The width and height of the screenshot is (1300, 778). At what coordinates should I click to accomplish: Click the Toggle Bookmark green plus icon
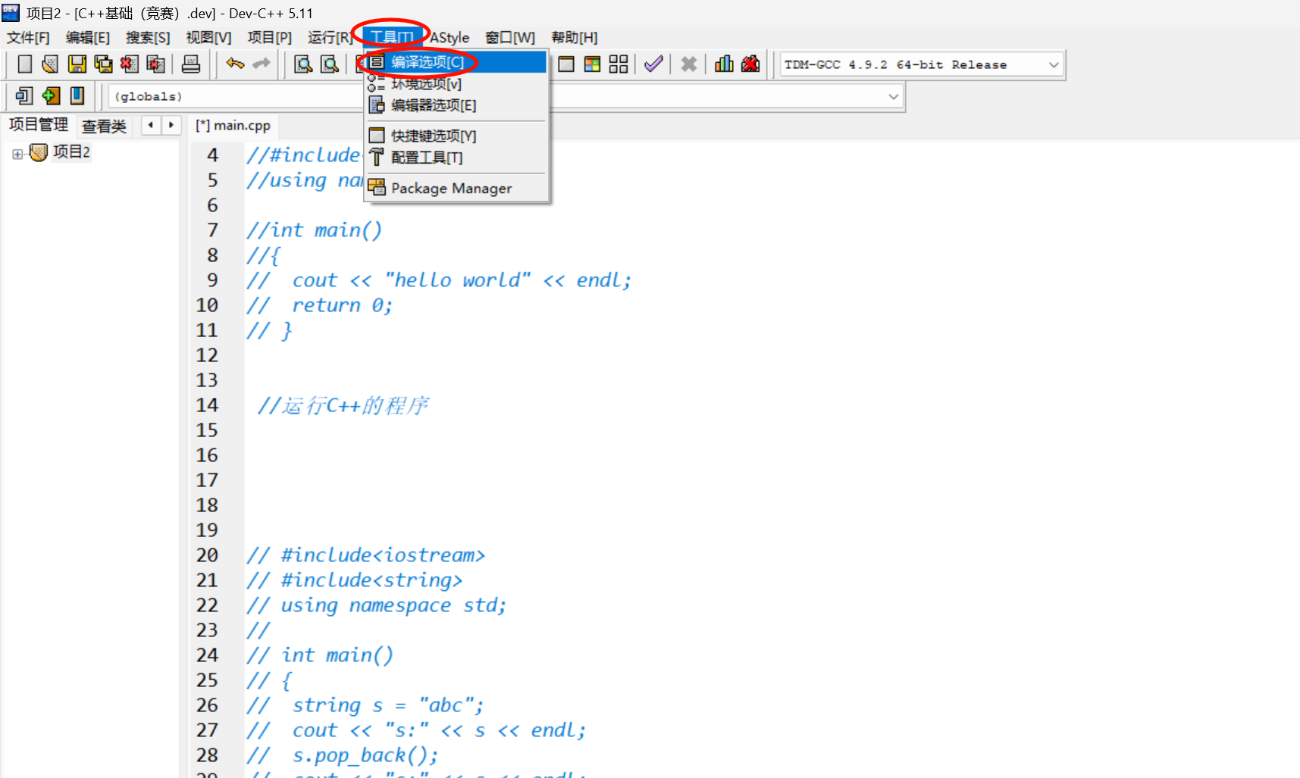click(x=51, y=96)
